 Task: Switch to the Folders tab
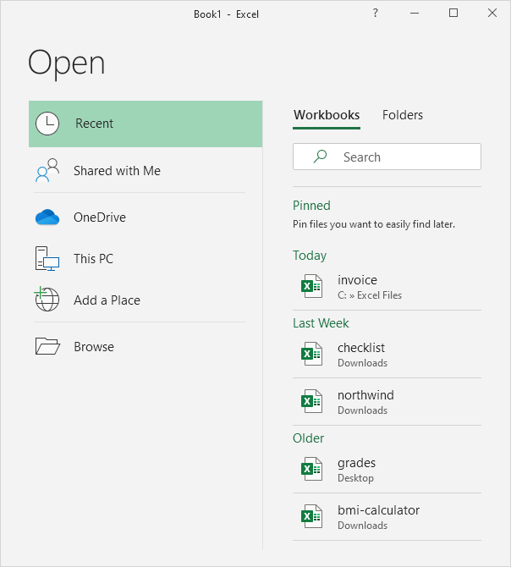403,115
